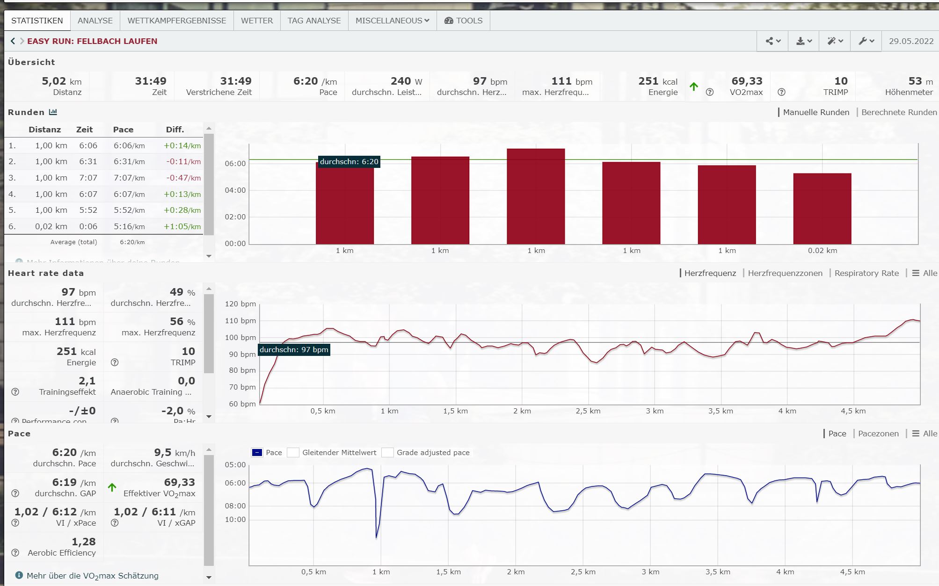Expand the MISCELLANEOUS dropdown menu

point(392,21)
